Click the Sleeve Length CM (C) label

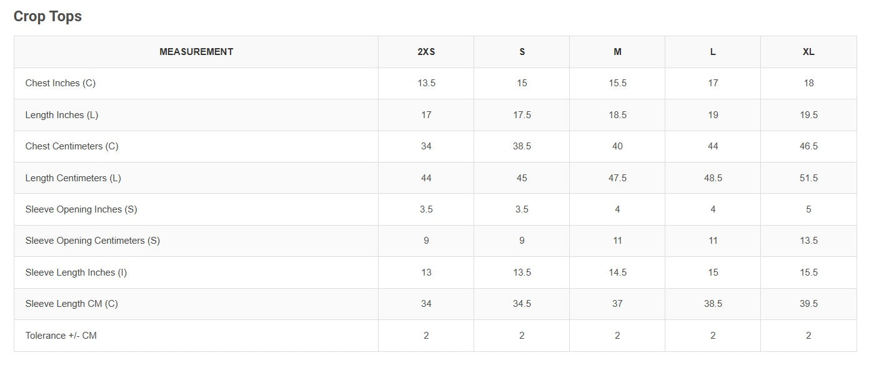(x=72, y=304)
